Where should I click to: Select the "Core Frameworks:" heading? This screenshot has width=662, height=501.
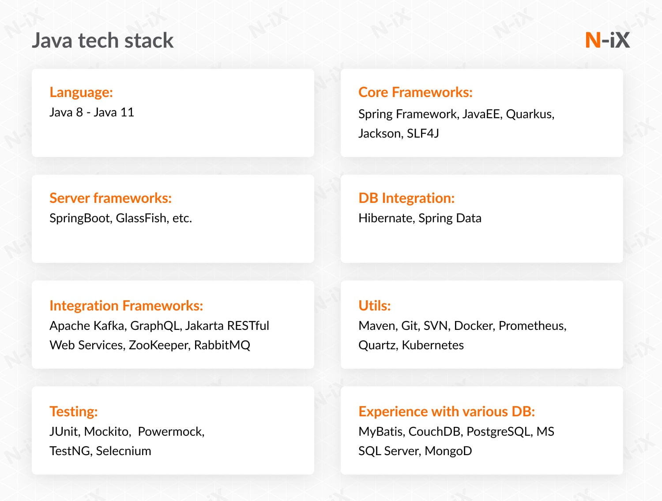click(415, 92)
